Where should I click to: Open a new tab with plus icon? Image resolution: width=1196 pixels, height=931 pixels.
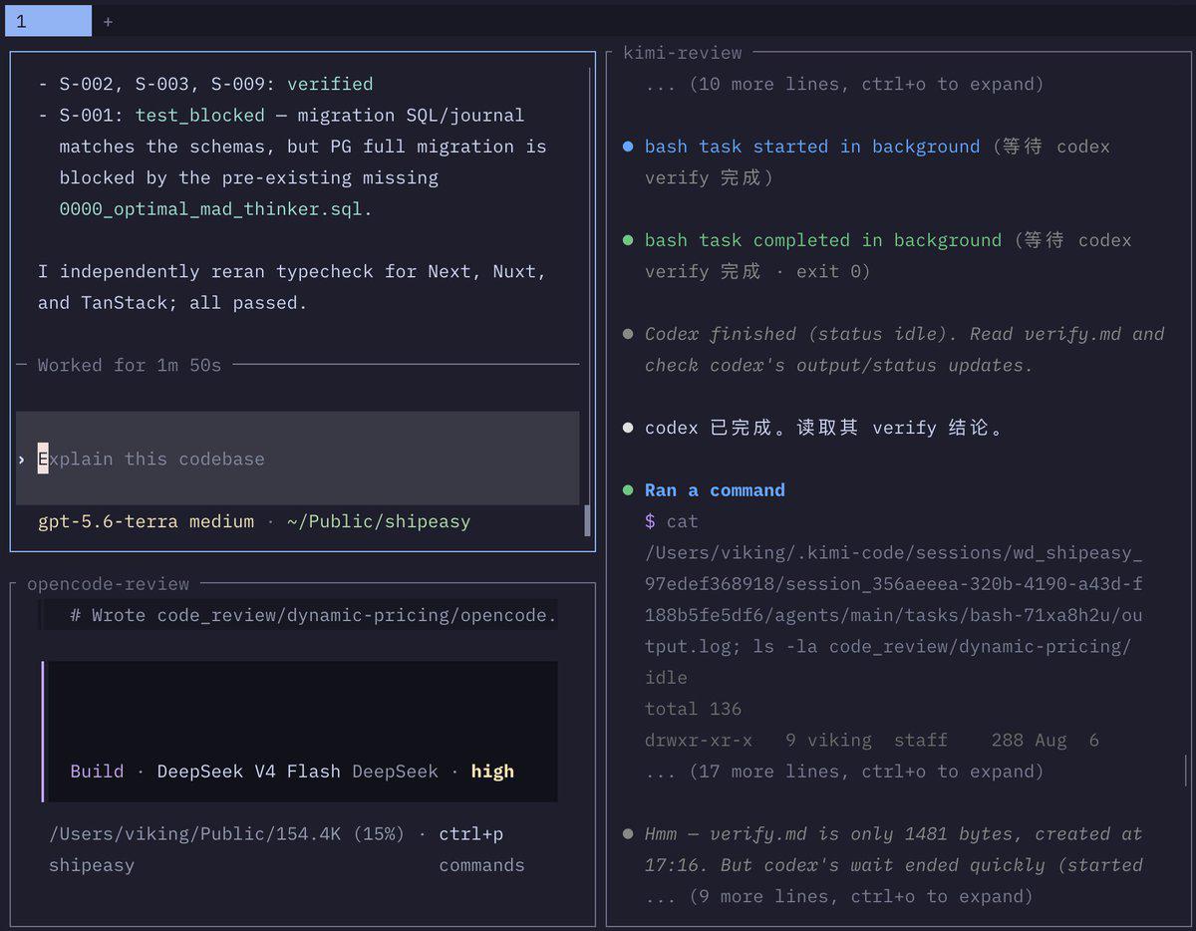pyautogui.click(x=108, y=21)
